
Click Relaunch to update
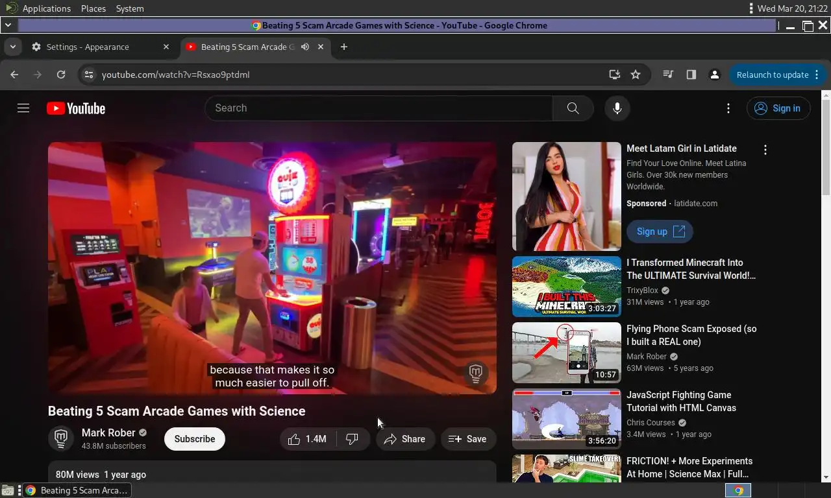(x=773, y=75)
